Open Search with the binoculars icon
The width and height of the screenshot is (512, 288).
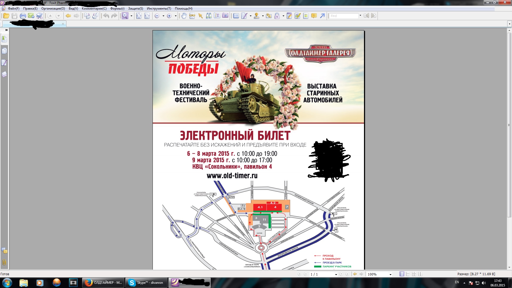[x=209, y=16]
